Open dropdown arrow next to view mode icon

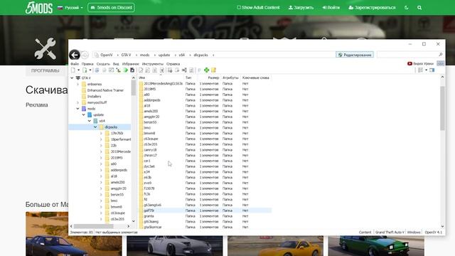tap(426, 70)
